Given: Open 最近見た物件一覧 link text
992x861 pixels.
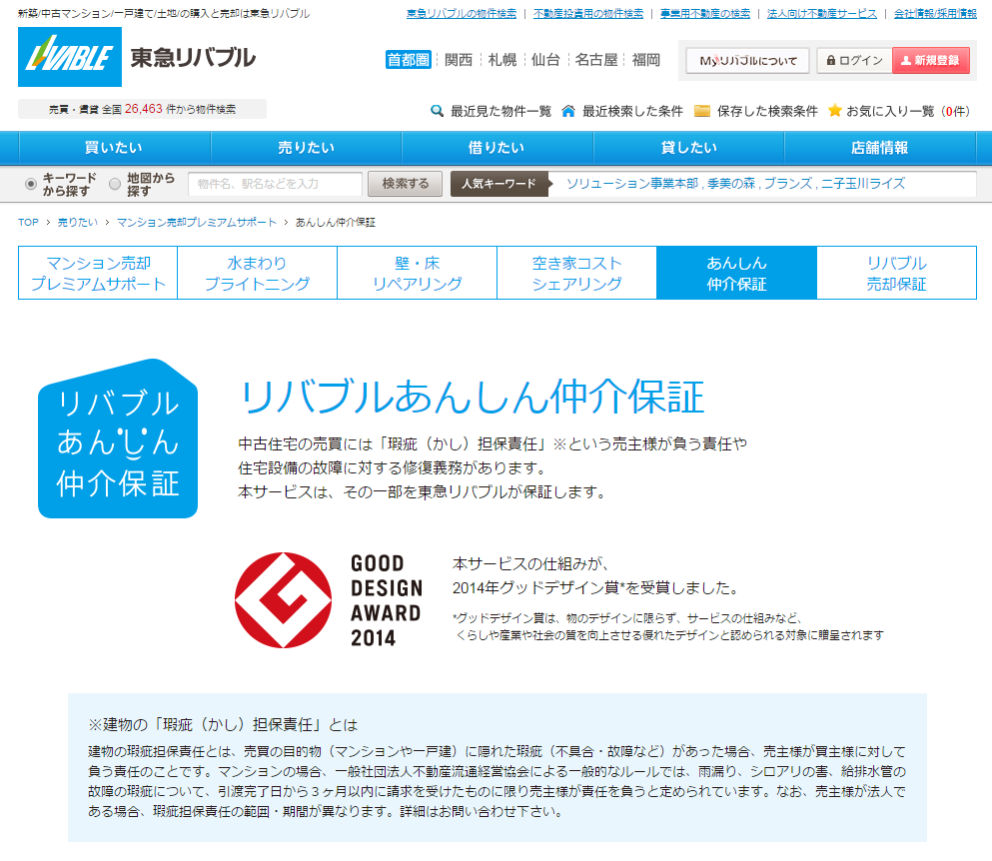Looking at the screenshot, I should click(x=501, y=111).
